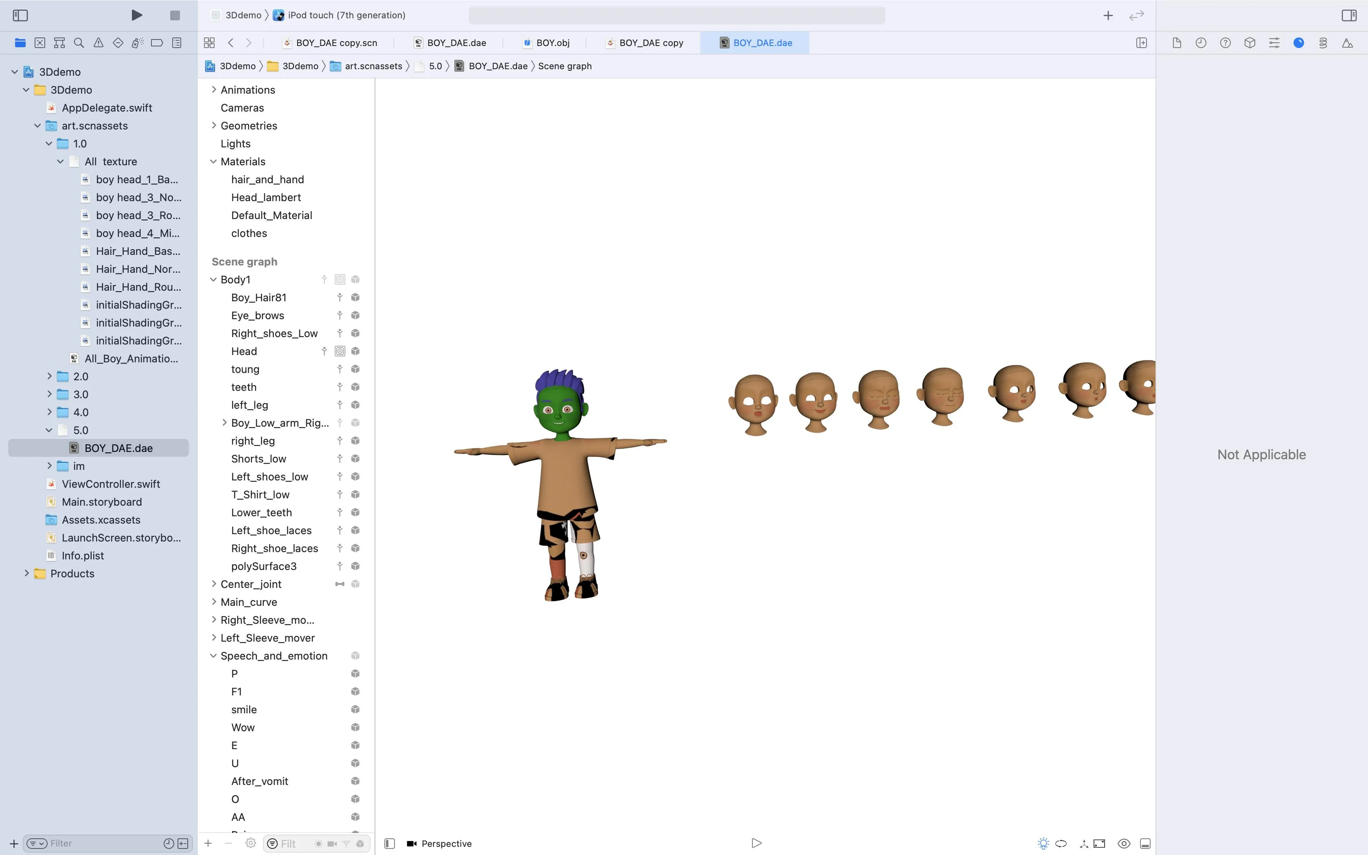This screenshot has height=855, width=1368.
Task: Toggle default lighting bulb icon in viewport
Action: click(1043, 843)
